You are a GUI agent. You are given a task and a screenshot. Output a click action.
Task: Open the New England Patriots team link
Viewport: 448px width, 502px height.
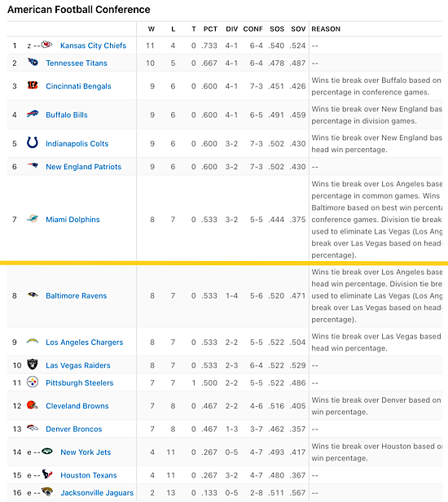pyautogui.click(x=83, y=167)
